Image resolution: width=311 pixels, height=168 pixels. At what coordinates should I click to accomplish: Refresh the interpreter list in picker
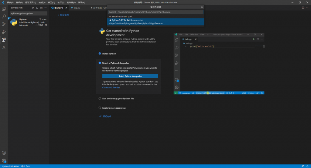pos(202,7)
